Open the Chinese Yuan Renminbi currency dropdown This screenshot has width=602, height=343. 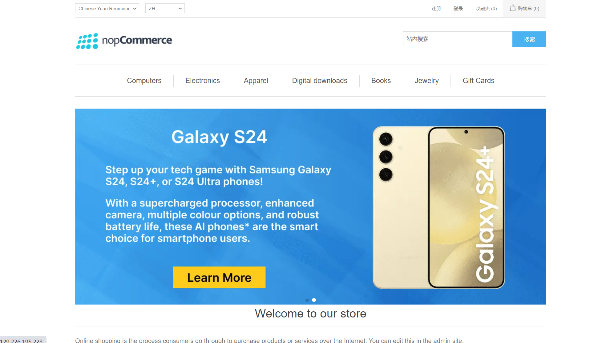click(107, 8)
